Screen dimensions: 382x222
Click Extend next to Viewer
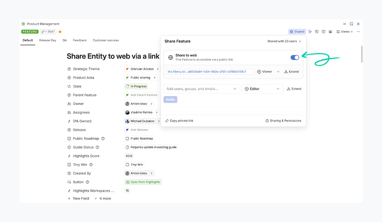pyautogui.click(x=291, y=72)
